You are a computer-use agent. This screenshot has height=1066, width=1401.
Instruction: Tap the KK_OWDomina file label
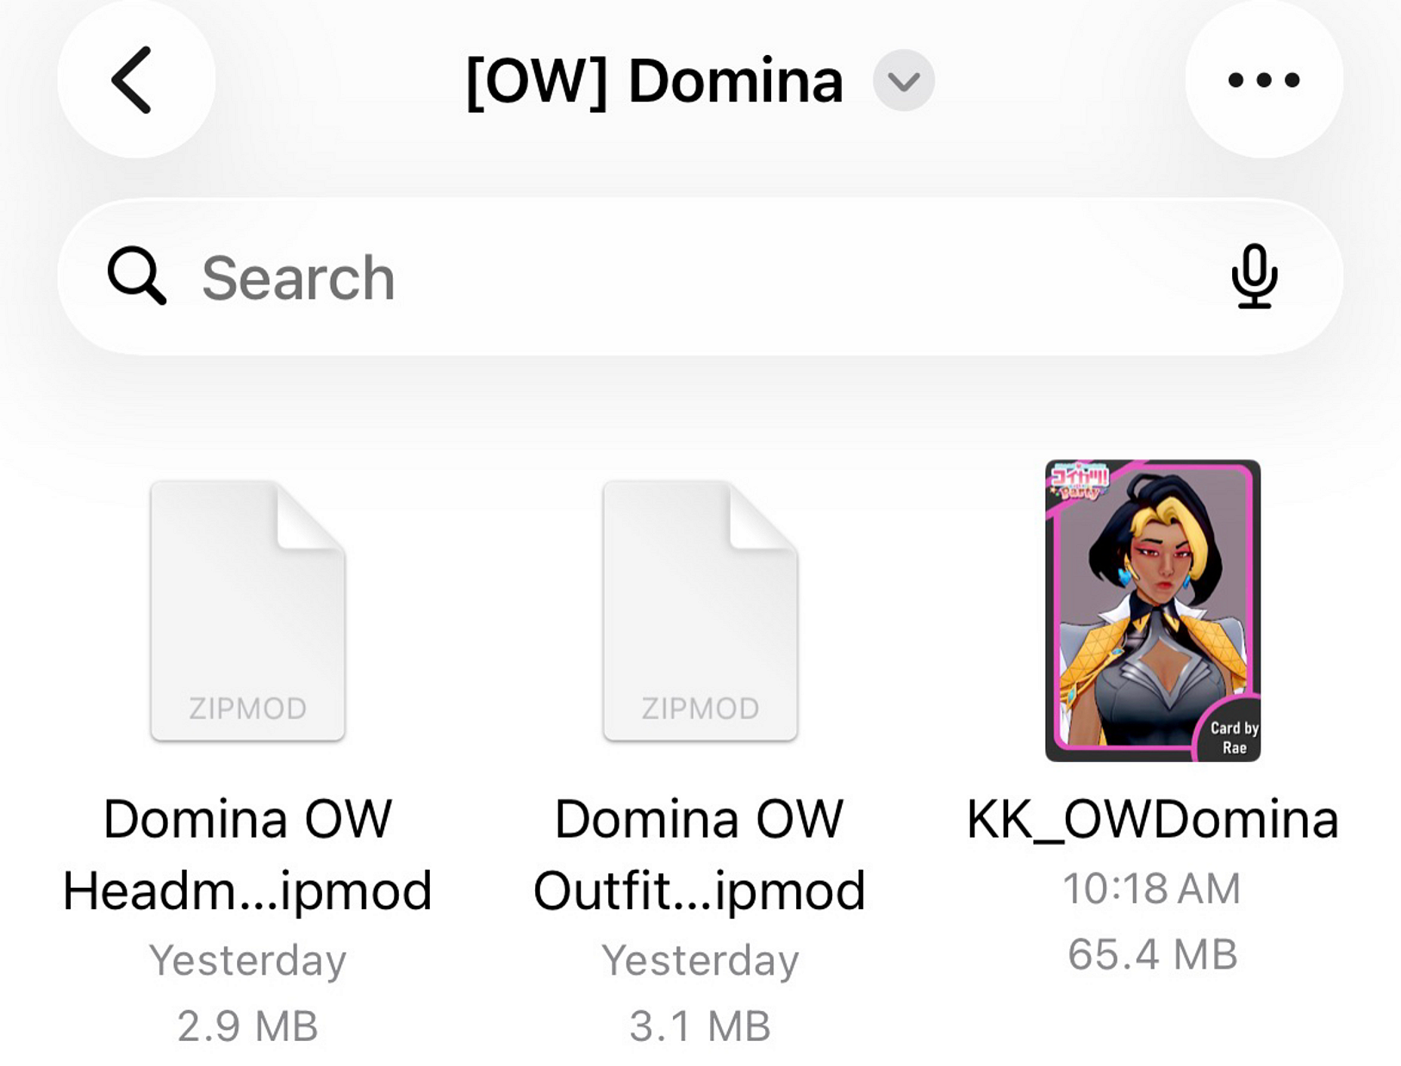tap(1152, 820)
